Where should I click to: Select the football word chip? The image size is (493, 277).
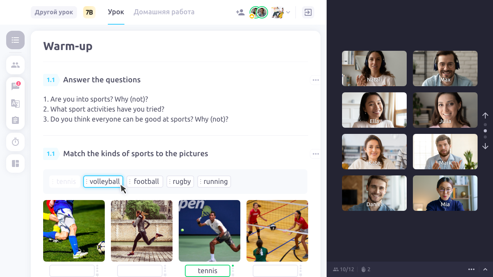145,182
